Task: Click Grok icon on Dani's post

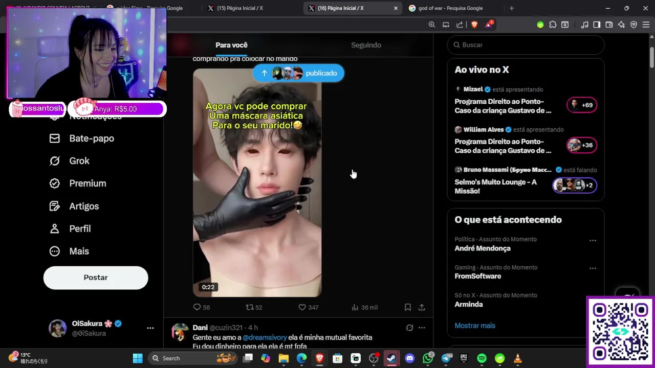Action: pyautogui.click(x=409, y=328)
